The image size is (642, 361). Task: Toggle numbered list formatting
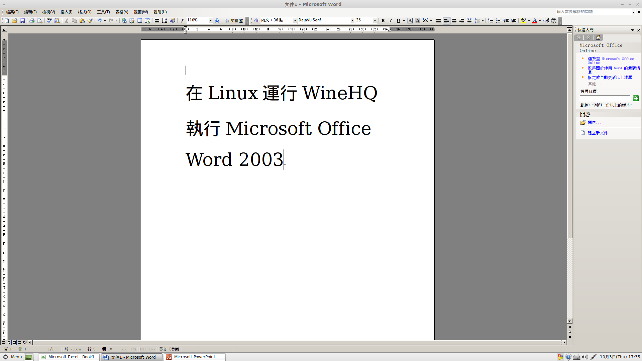[491, 21]
